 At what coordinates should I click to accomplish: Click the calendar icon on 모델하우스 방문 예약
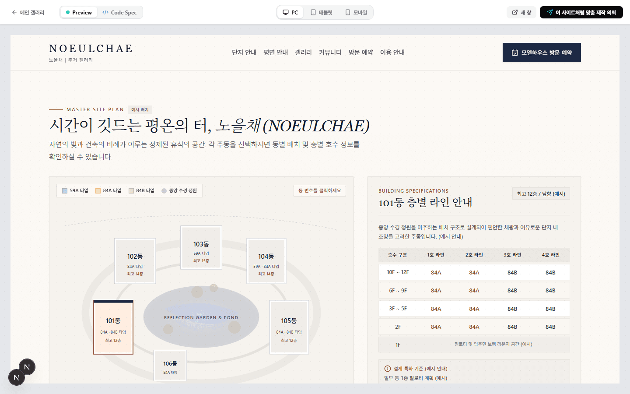[515, 53]
